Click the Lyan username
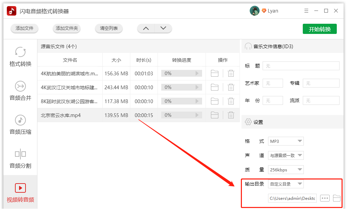 (273, 11)
